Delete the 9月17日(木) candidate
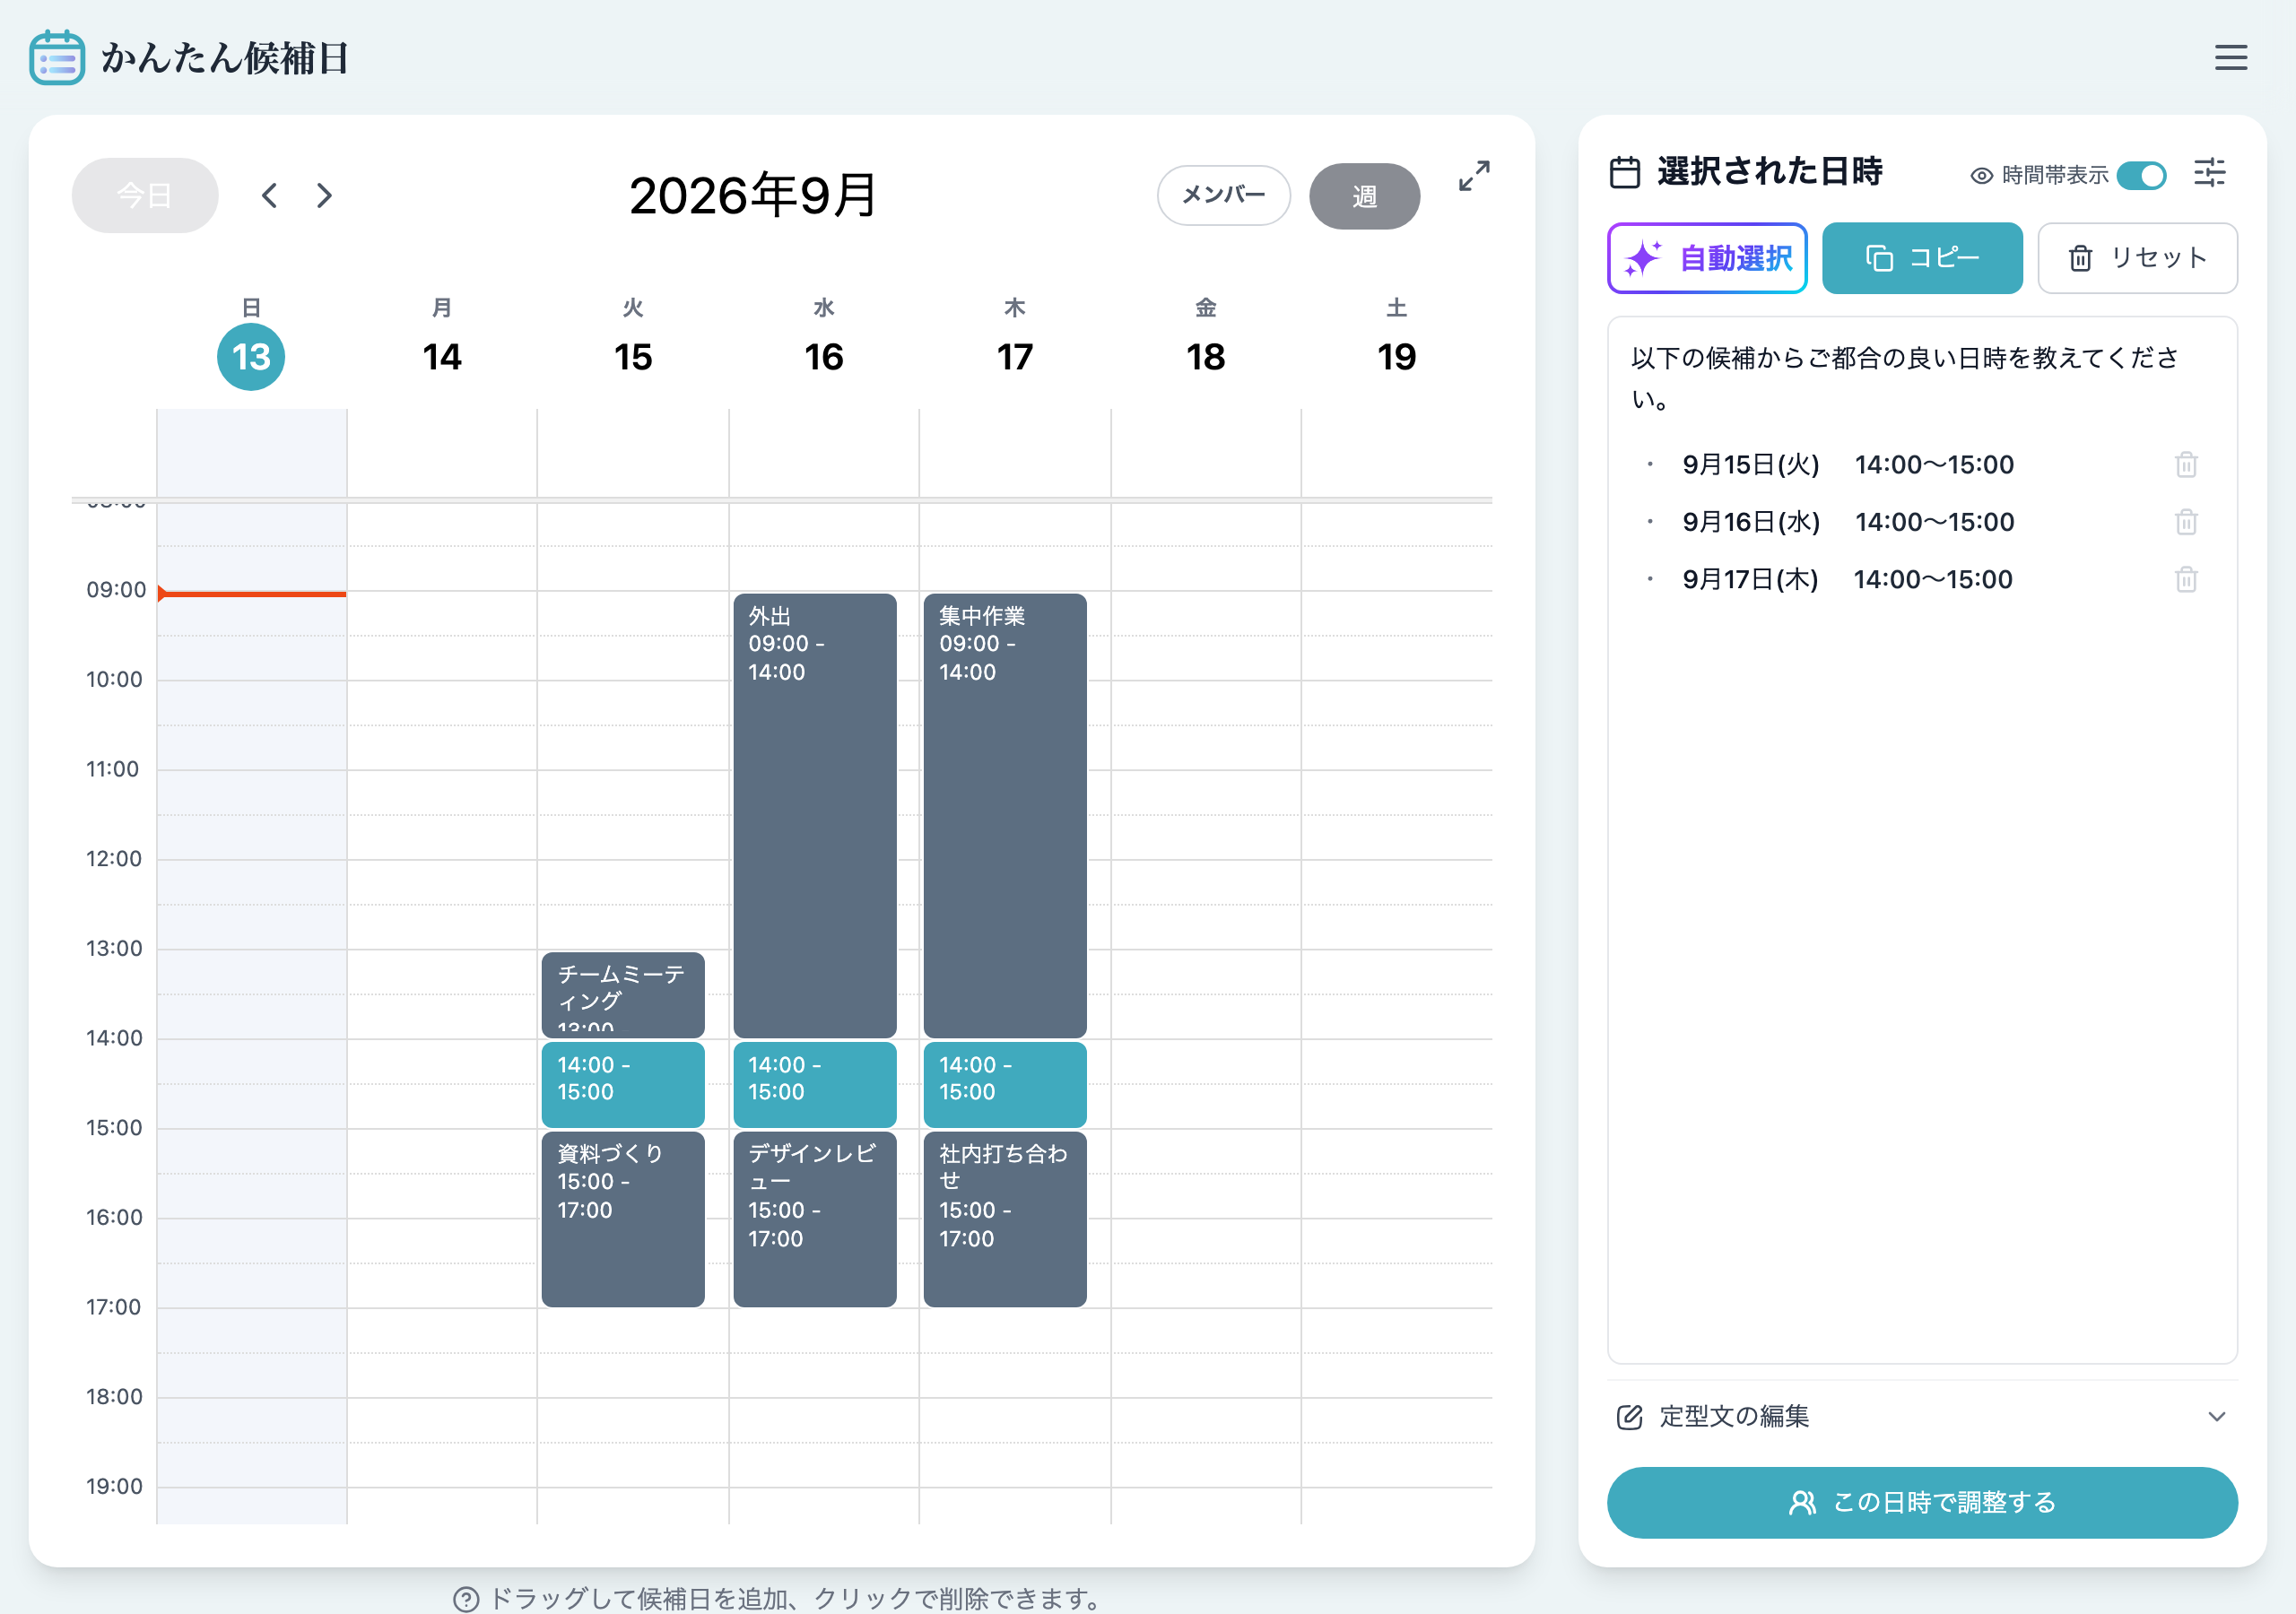Screen dimensions: 2296x1614 pos(2186,579)
